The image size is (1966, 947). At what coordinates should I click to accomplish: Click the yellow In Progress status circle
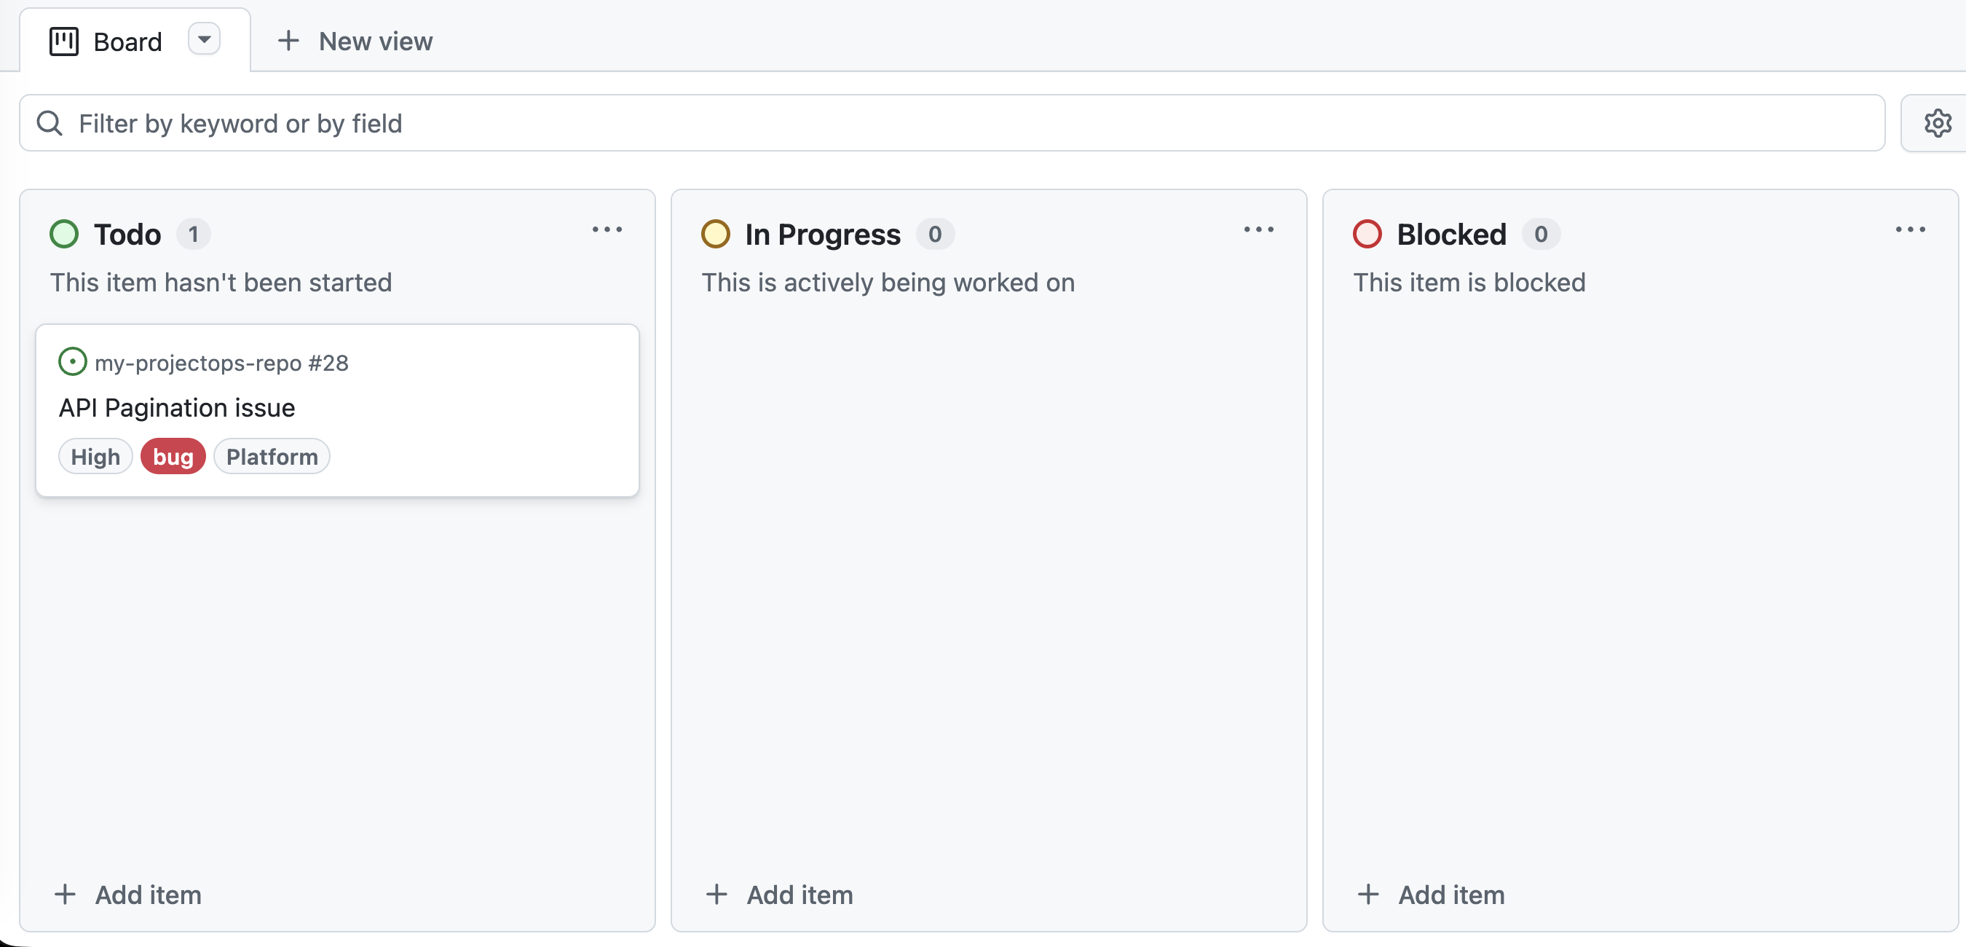(x=716, y=234)
